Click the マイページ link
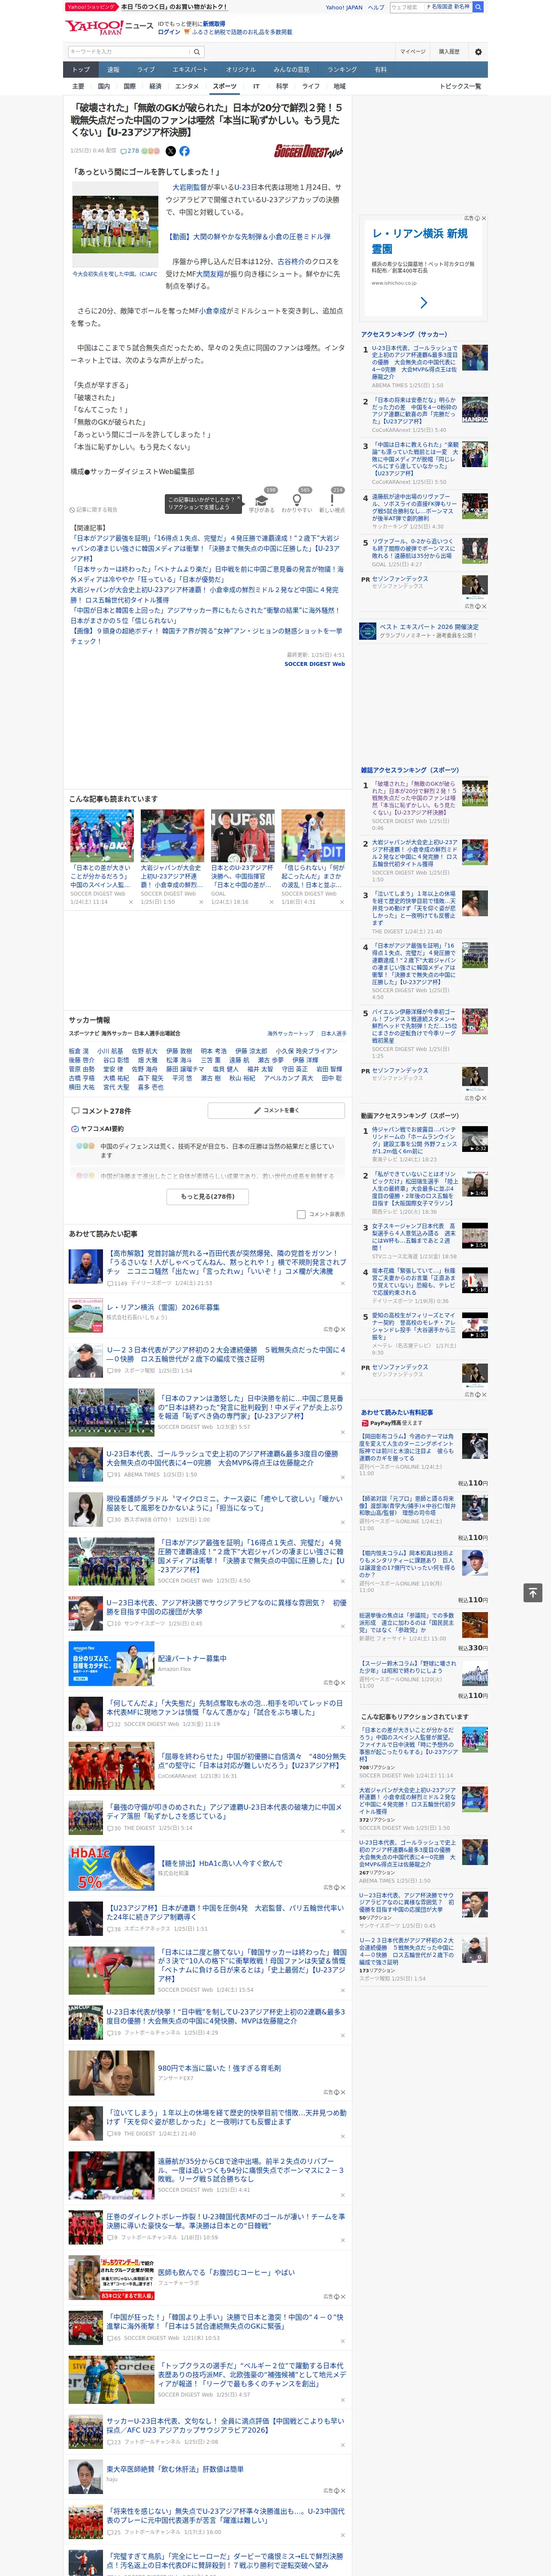 (412, 52)
